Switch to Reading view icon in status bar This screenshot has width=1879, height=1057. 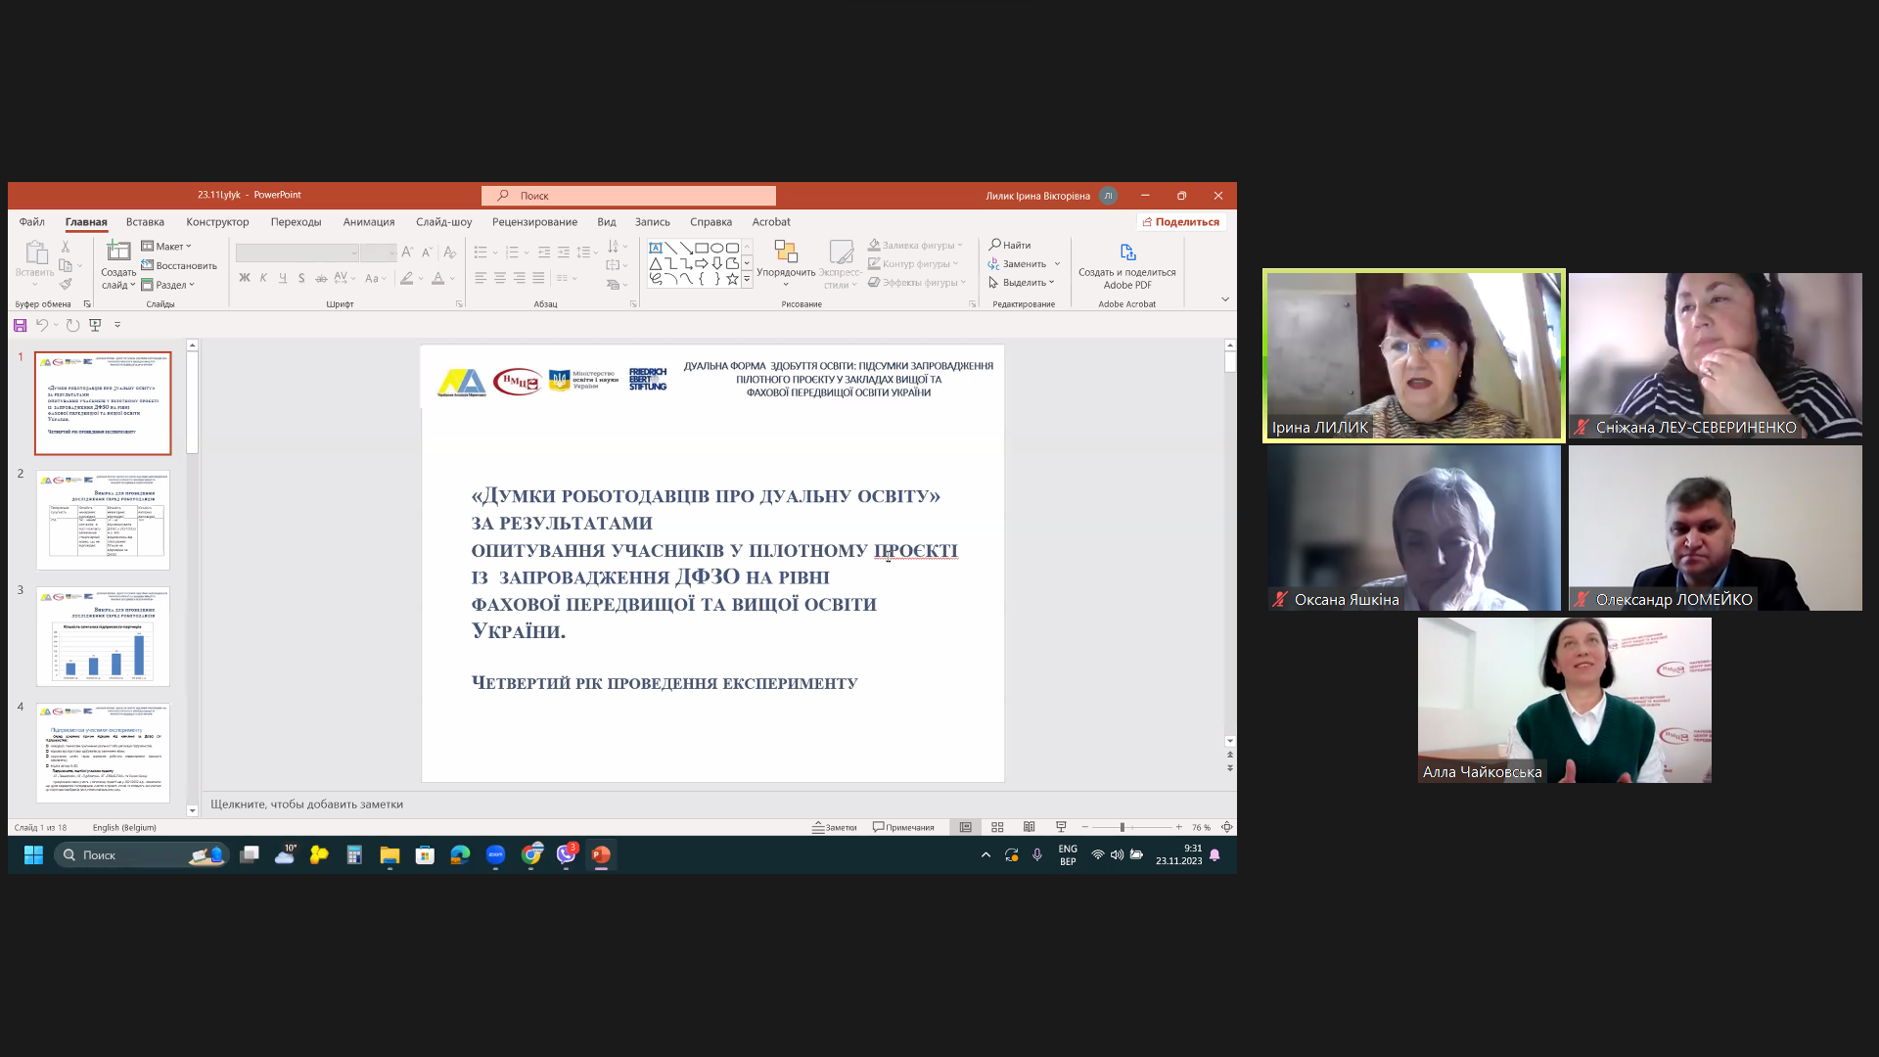tap(1029, 827)
